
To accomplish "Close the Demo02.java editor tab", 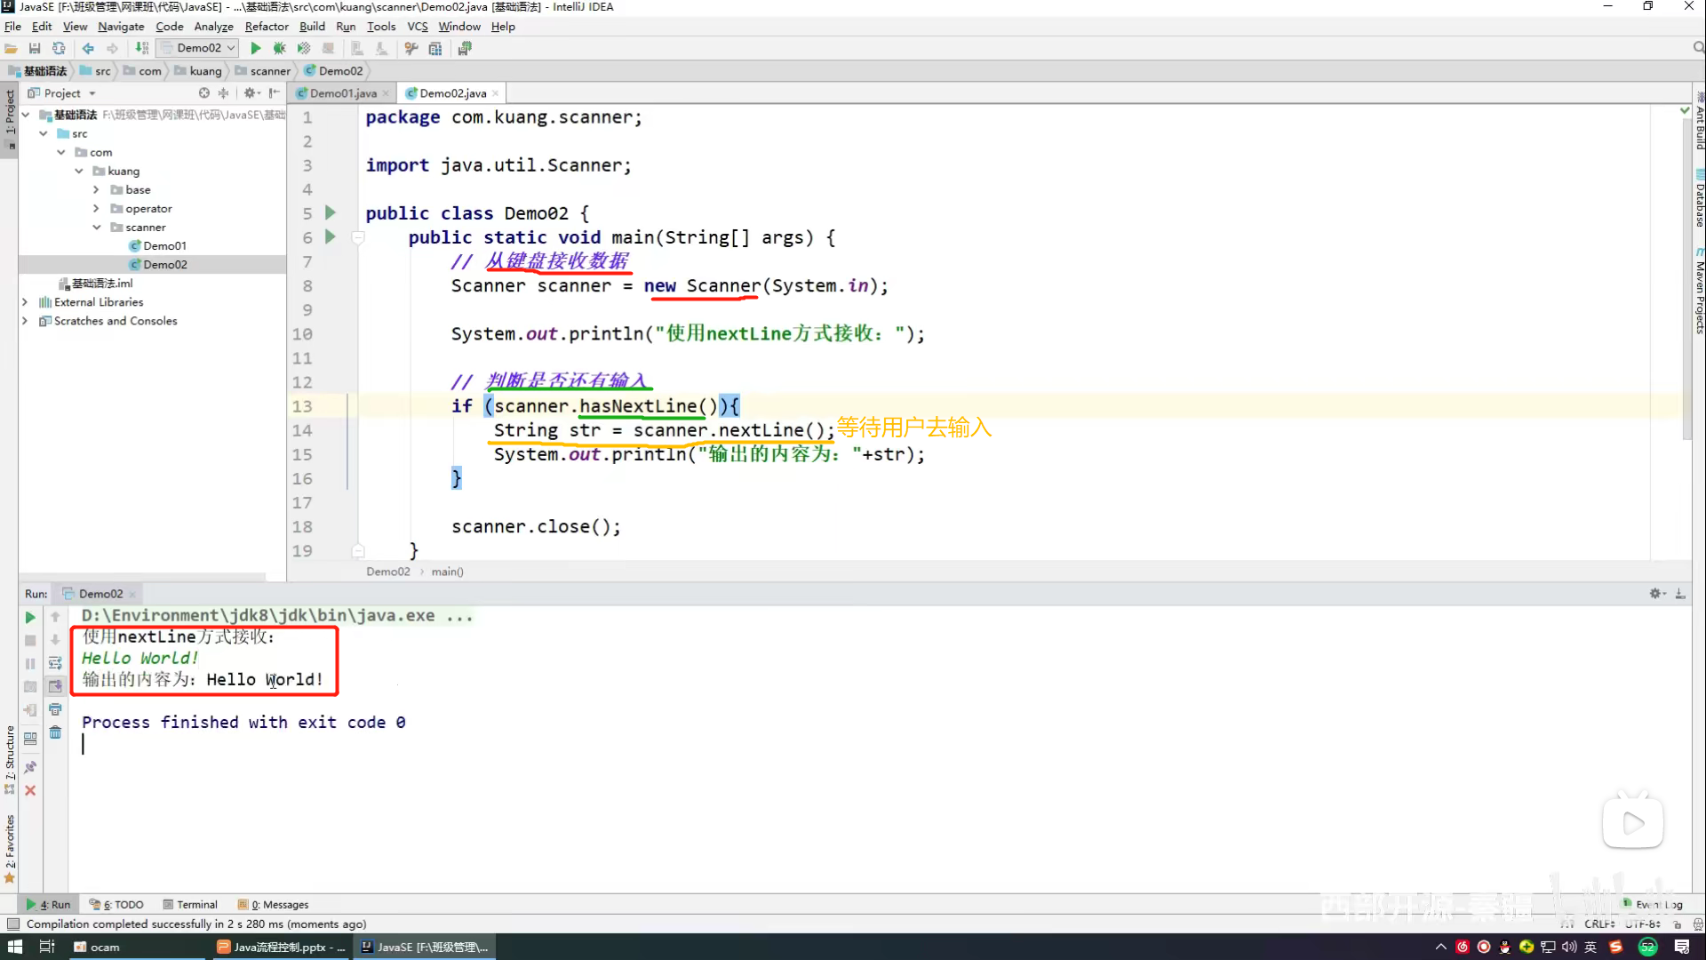I will tap(495, 93).
